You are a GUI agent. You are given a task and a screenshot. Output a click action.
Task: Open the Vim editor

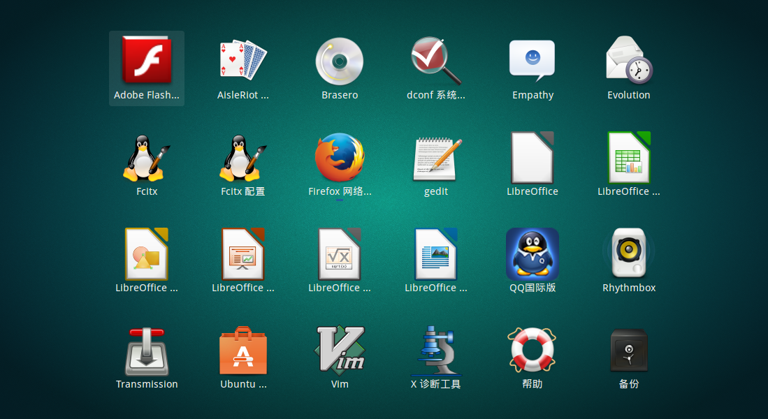[340, 349]
